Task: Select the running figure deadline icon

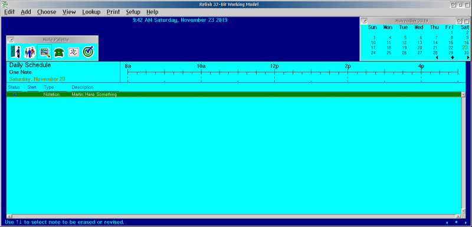Action: (73, 52)
